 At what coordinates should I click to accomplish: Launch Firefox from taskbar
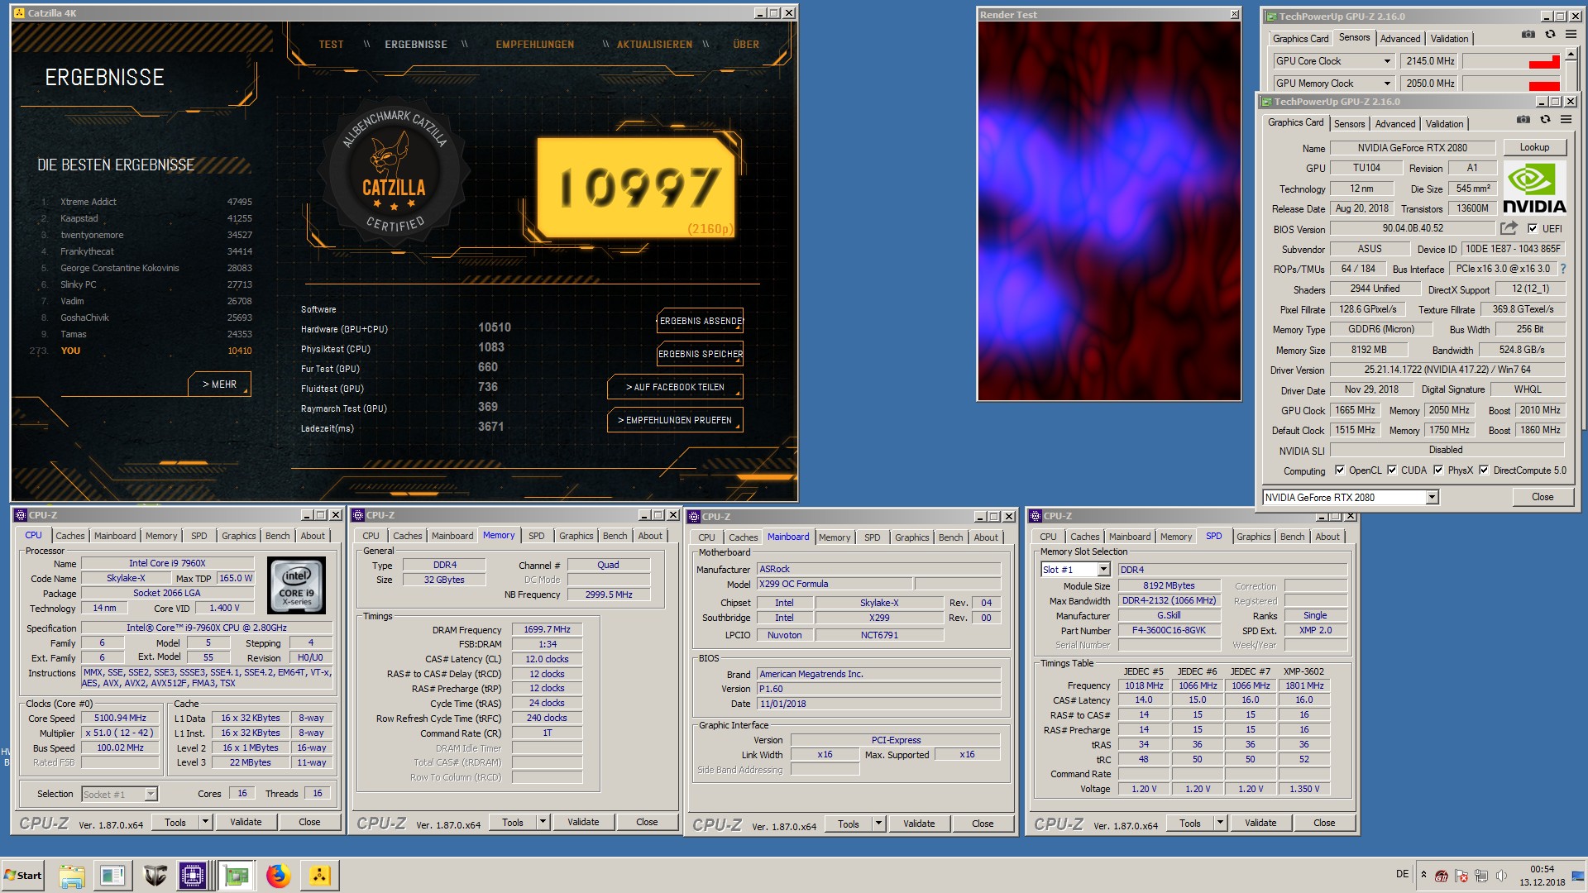click(x=278, y=876)
